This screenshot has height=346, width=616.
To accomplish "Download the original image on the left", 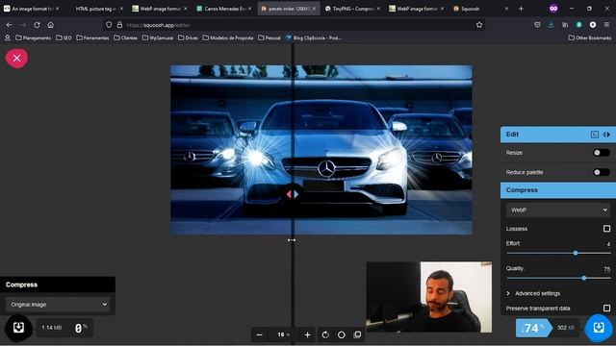I will coord(18,328).
